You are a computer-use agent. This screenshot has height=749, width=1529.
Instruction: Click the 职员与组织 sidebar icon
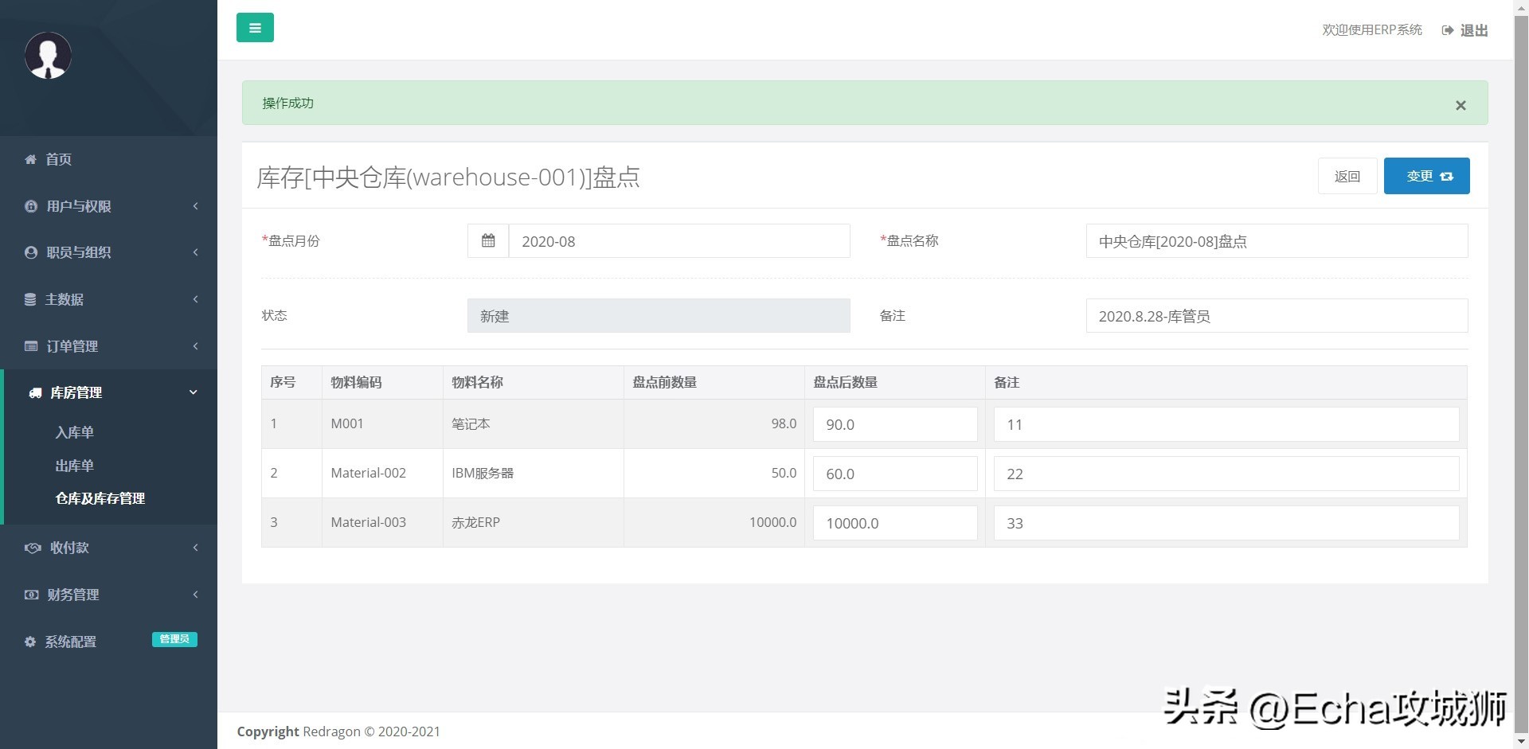30,252
